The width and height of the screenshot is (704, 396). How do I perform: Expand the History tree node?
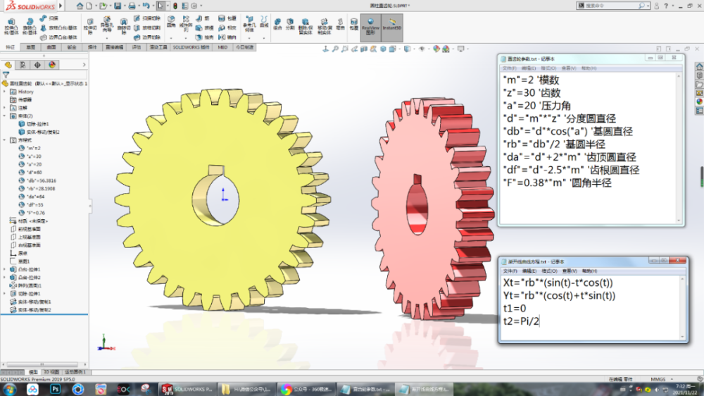tap(5, 92)
